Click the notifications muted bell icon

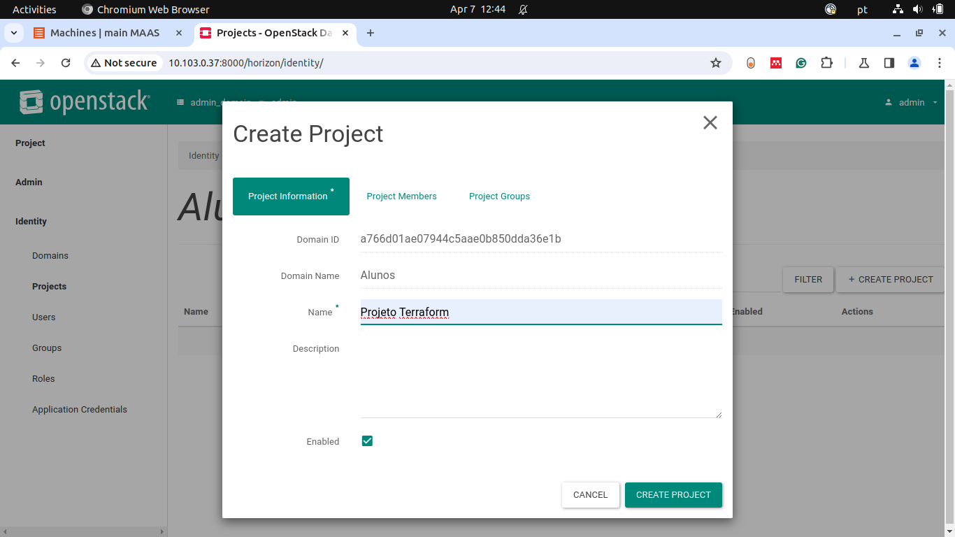click(x=523, y=9)
